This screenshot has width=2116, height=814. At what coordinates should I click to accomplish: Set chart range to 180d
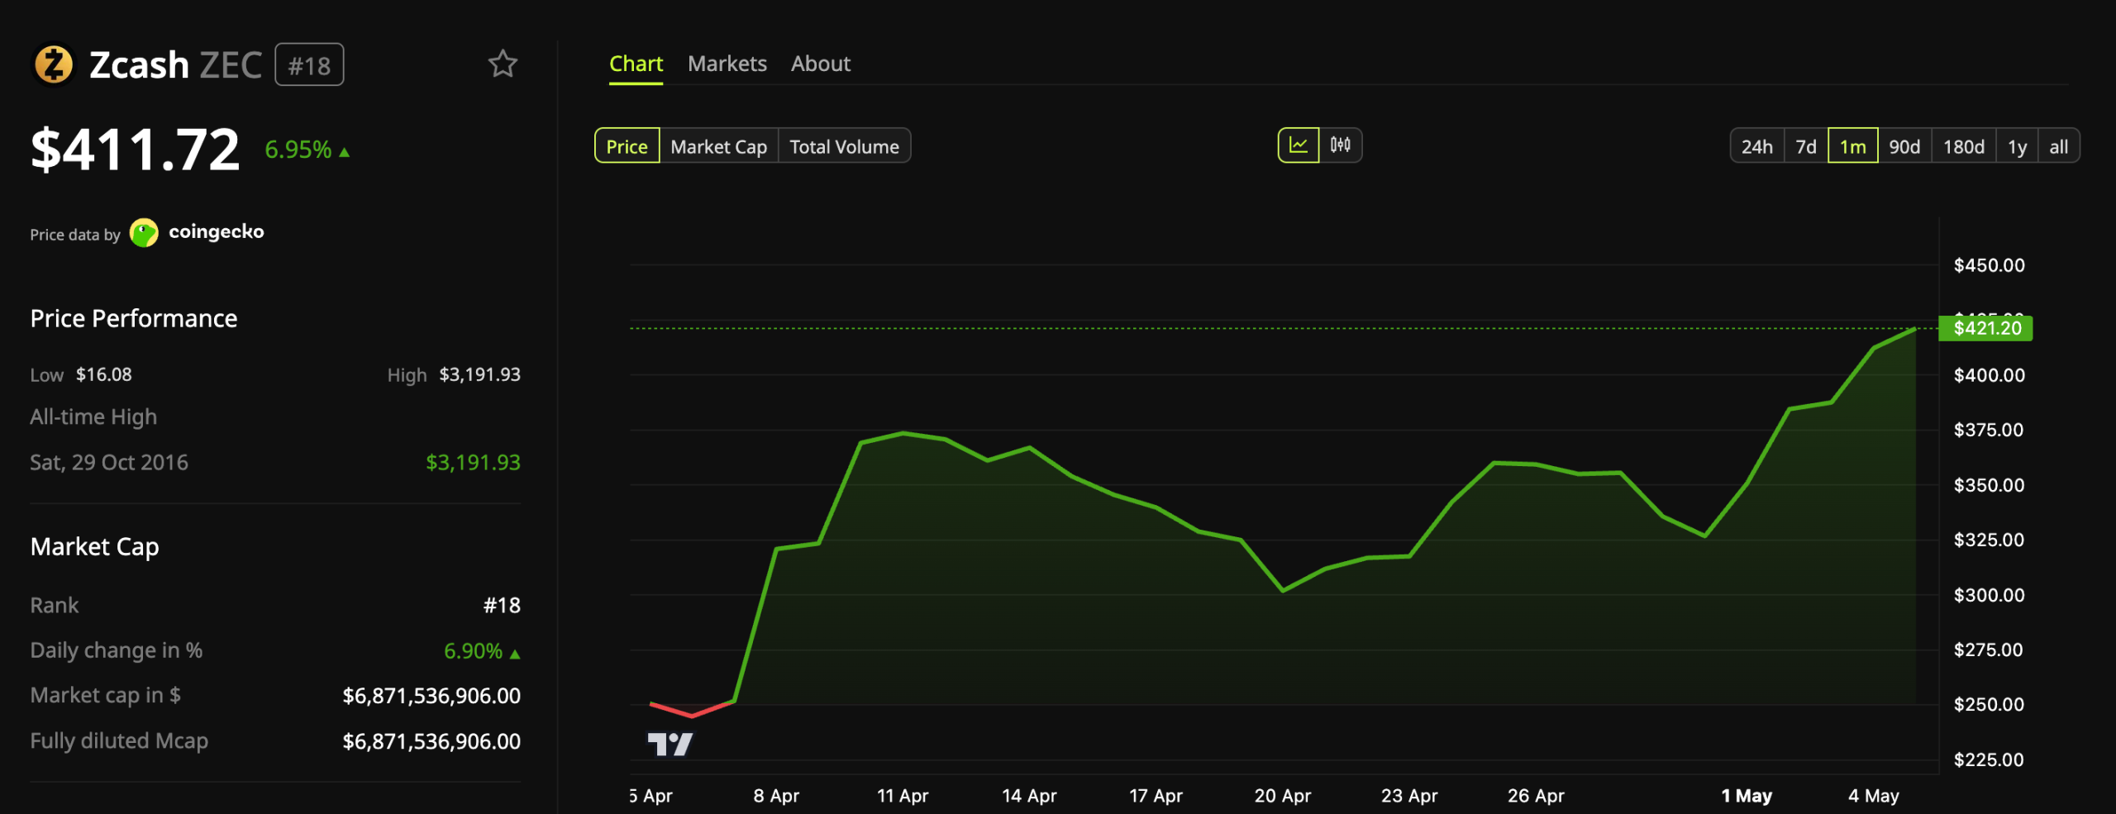pyautogui.click(x=1964, y=146)
